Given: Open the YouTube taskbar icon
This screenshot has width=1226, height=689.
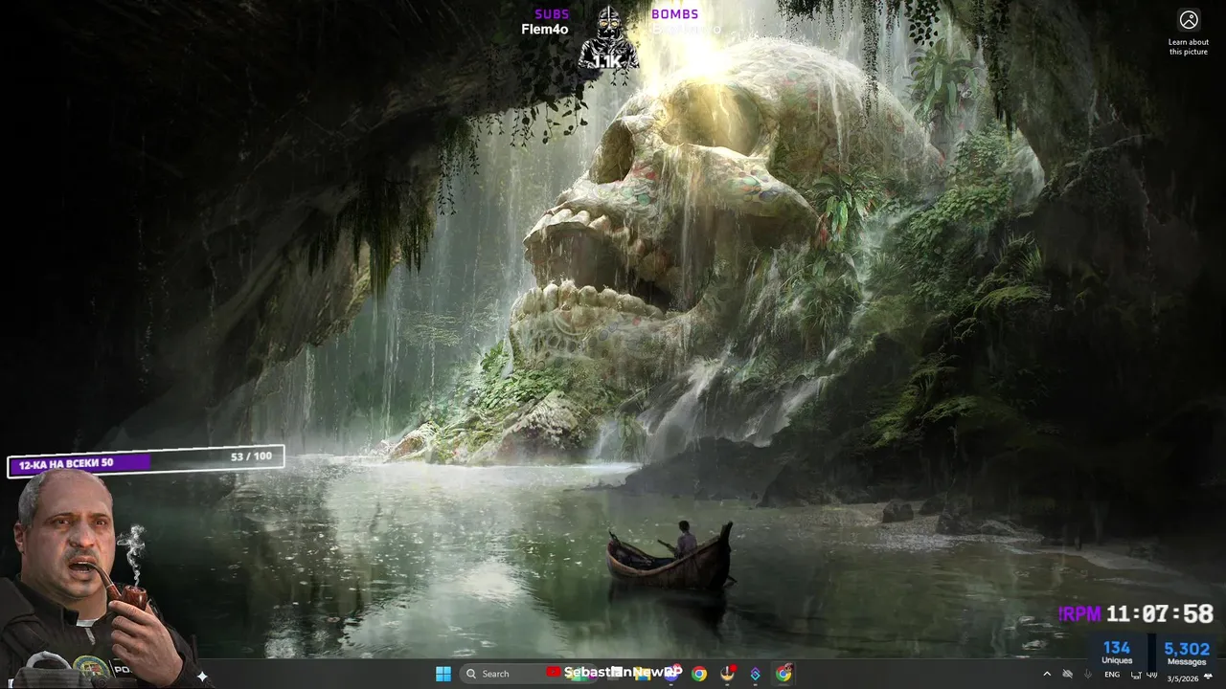Looking at the screenshot, I should coord(554,673).
